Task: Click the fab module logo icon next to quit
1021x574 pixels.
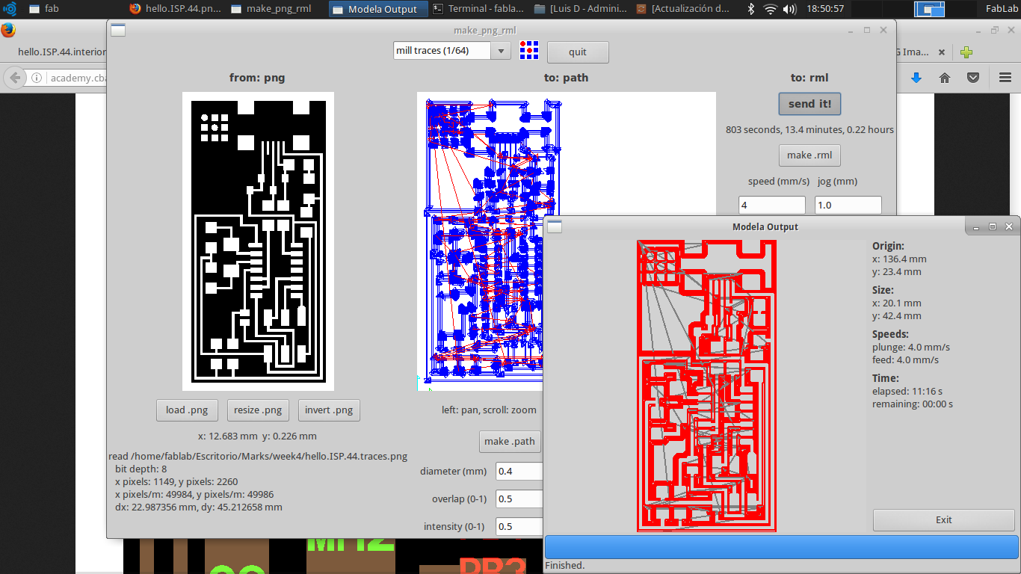Action: pyautogui.click(x=529, y=51)
